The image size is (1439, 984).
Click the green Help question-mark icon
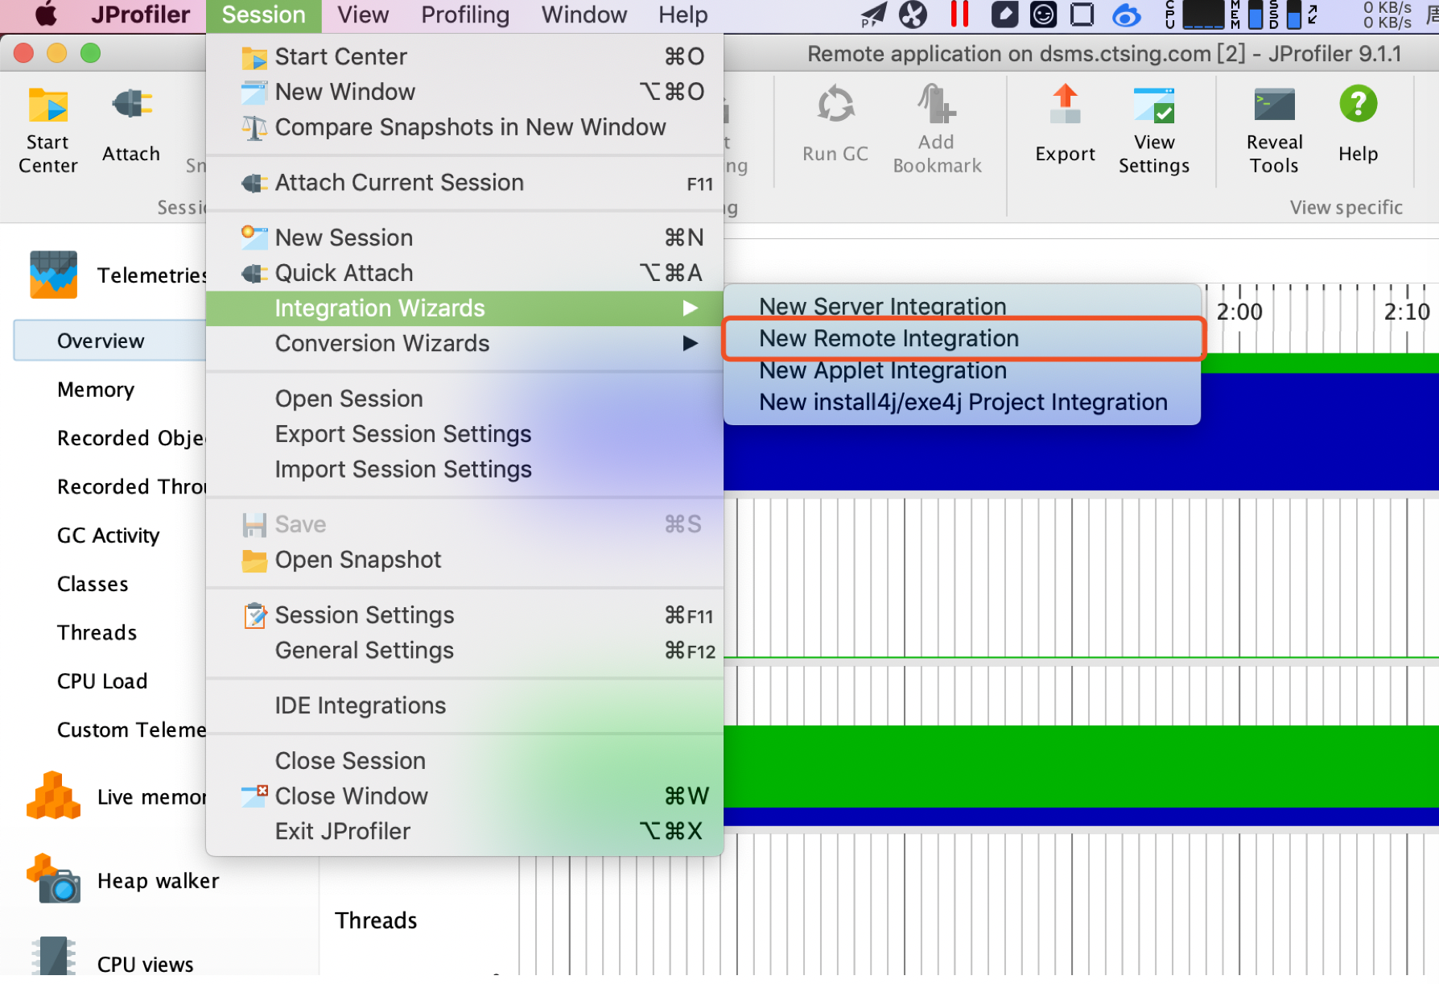click(x=1359, y=104)
